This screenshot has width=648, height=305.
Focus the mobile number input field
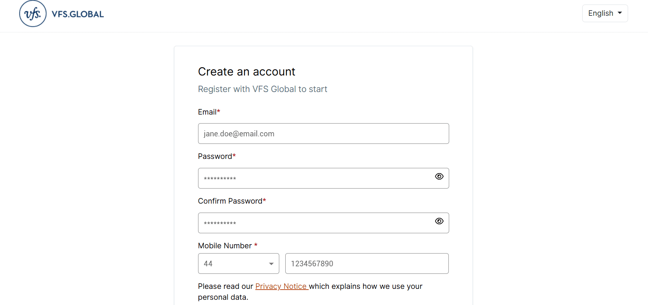coord(366,264)
